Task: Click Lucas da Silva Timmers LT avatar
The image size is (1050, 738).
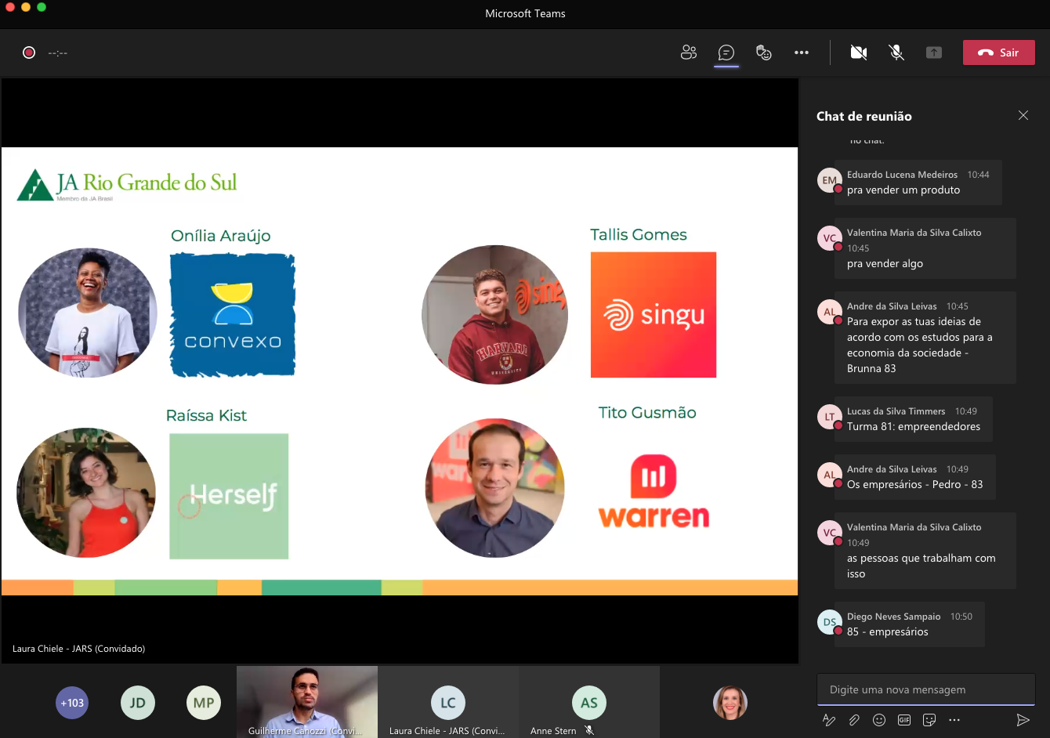Action: click(x=829, y=417)
